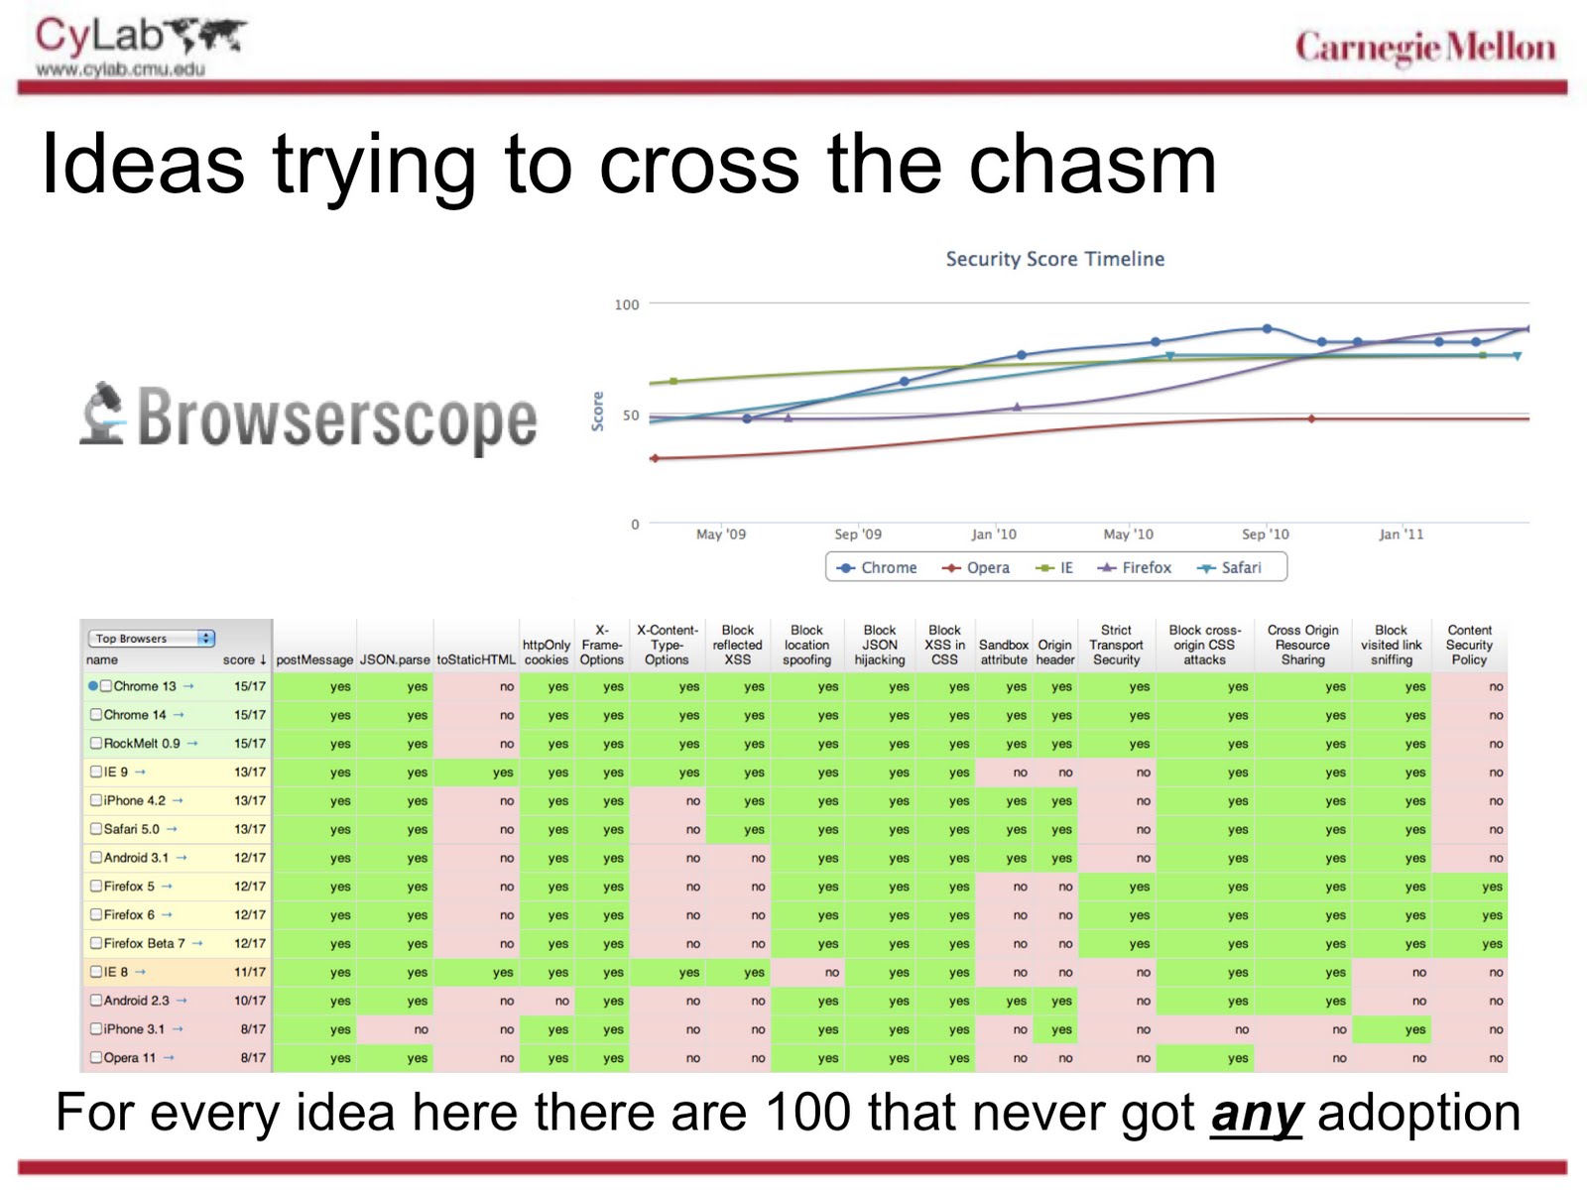Toggle the IE series in chart legend
The image size is (1587, 1190).
coord(1054,567)
